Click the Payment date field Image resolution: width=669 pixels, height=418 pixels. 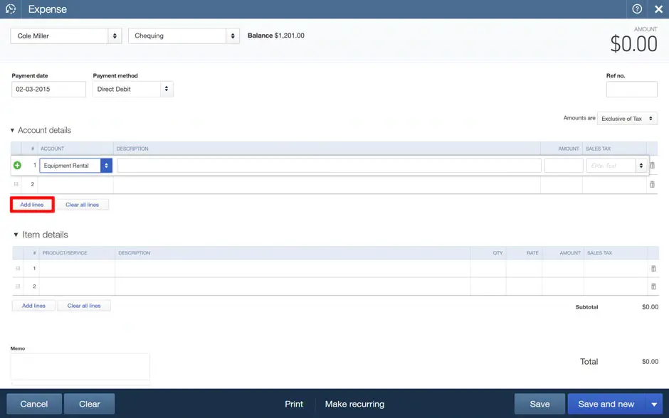(48, 89)
